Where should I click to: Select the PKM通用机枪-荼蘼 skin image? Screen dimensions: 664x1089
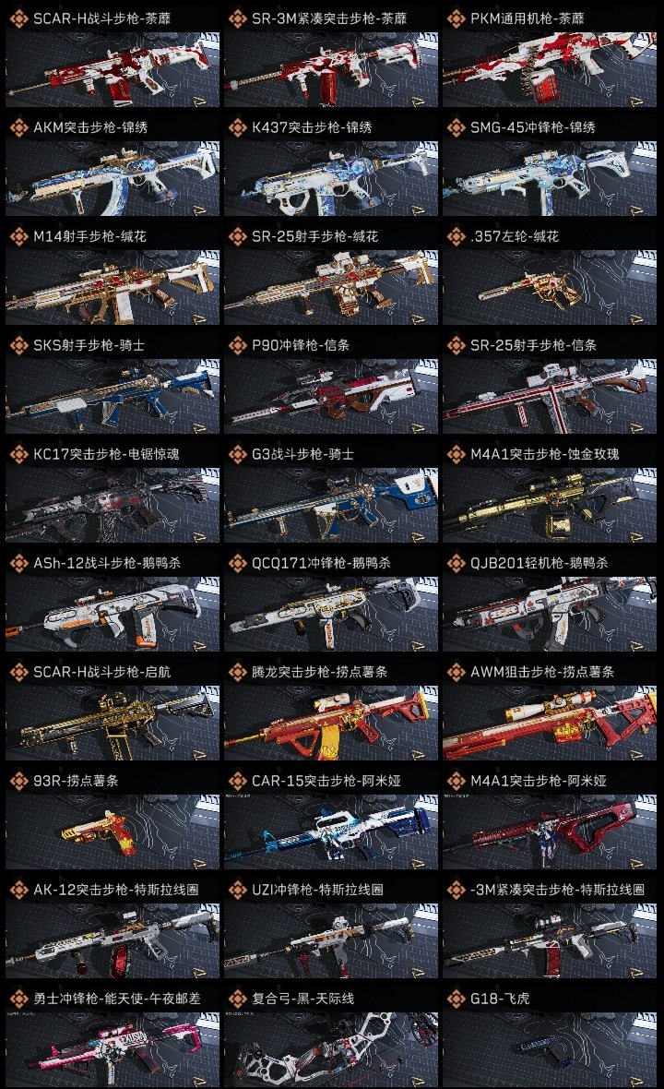(x=550, y=69)
